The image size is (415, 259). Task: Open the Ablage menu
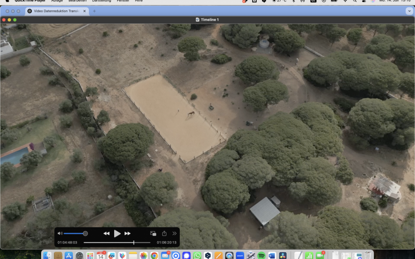click(57, 1)
